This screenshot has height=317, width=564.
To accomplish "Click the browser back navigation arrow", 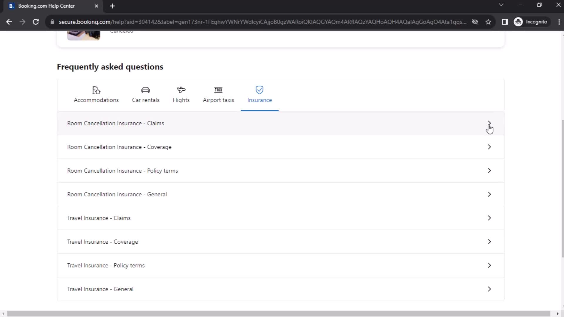I will tap(9, 22).
